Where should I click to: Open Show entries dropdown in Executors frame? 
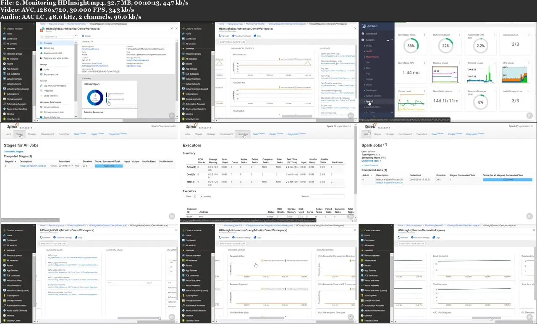197,196
